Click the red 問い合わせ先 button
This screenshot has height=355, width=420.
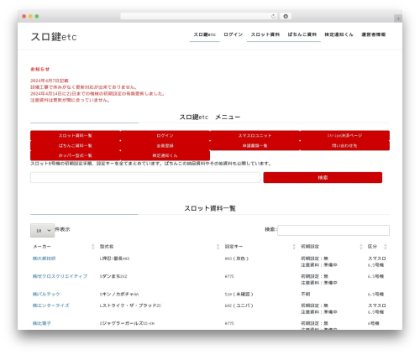click(x=344, y=146)
